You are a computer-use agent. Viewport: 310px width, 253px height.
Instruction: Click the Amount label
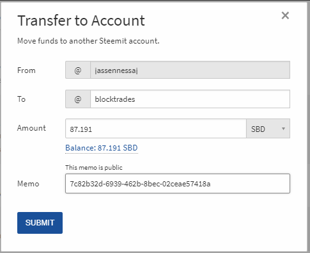(31, 128)
